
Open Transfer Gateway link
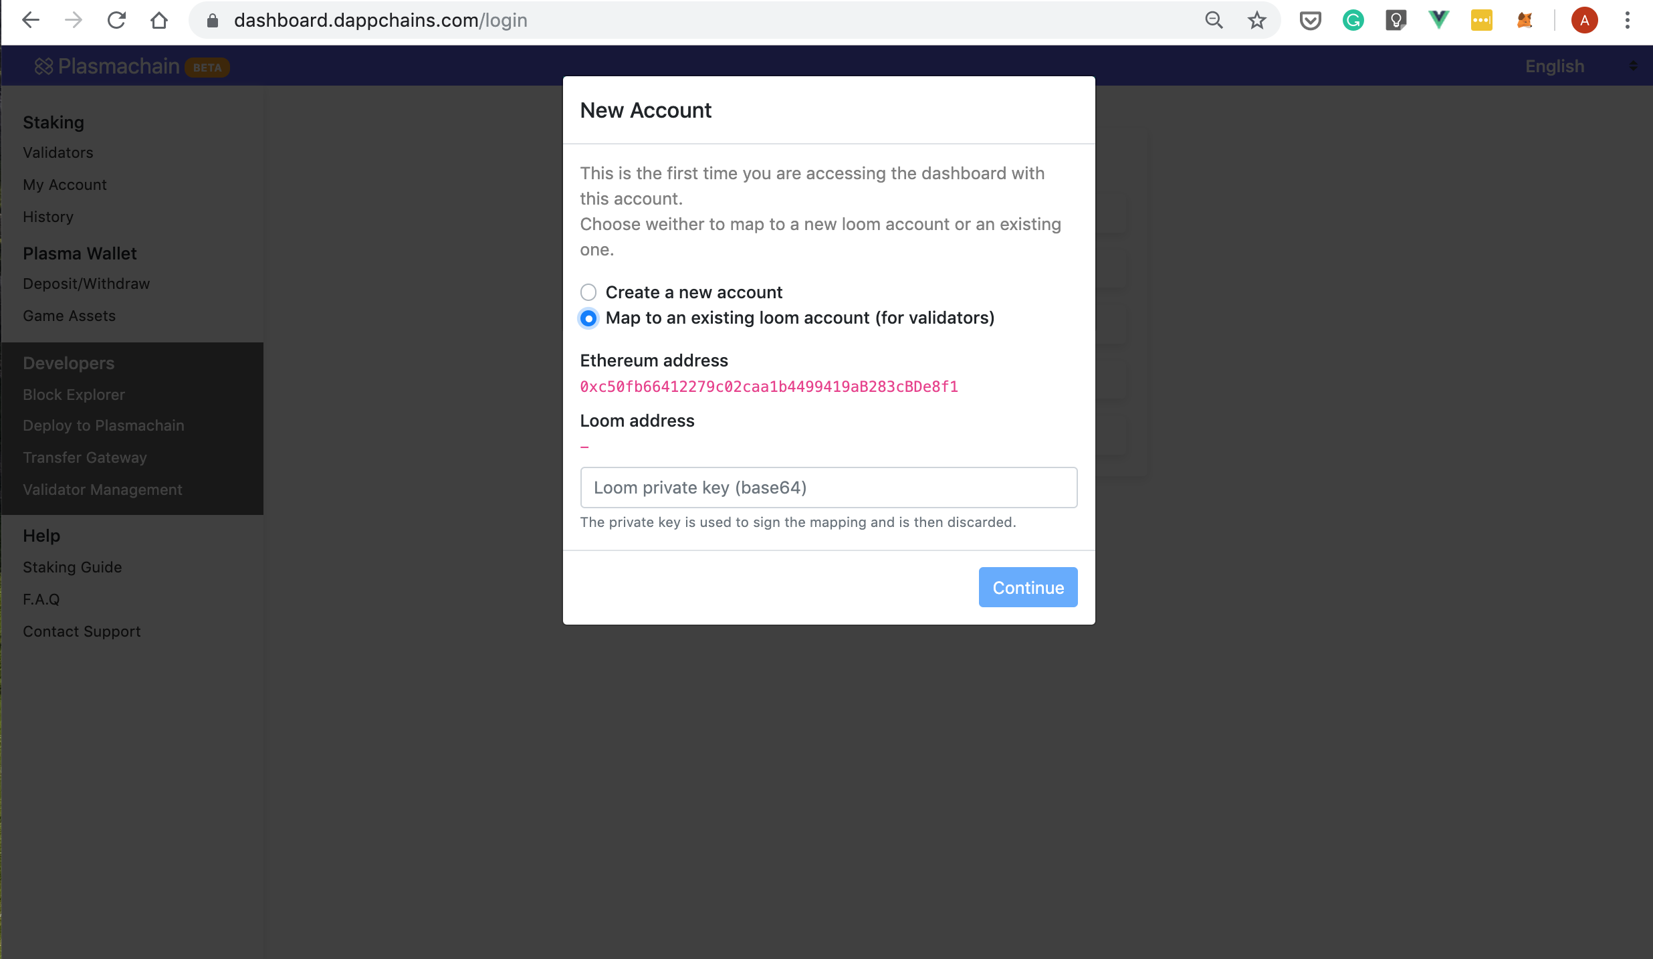[x=85, y=457]
